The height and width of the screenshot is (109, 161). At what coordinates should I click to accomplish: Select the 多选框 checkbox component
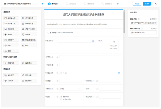pos(29,35)
